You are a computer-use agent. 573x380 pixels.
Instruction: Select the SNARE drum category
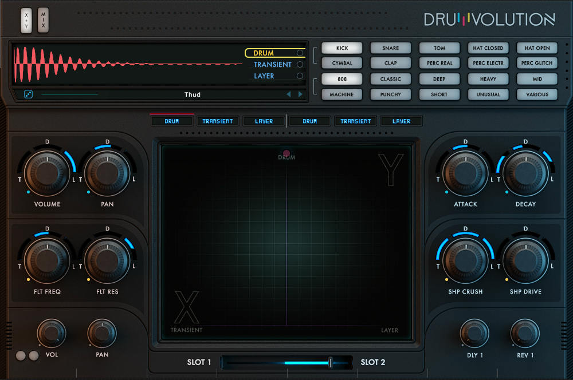390,47
